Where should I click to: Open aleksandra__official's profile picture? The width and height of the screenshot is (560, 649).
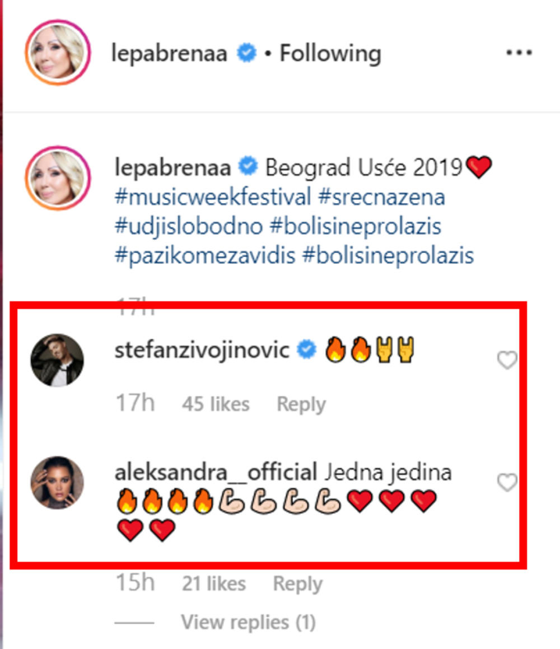57,482
